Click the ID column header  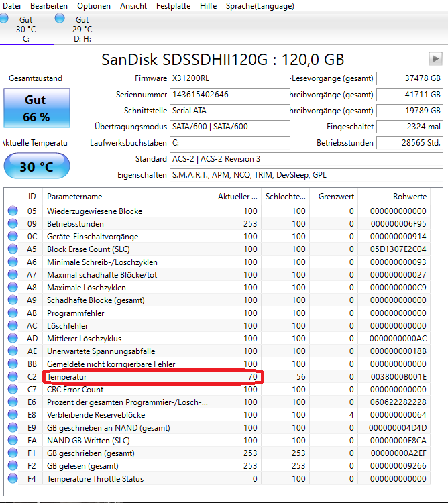click(x=32, y=197)
